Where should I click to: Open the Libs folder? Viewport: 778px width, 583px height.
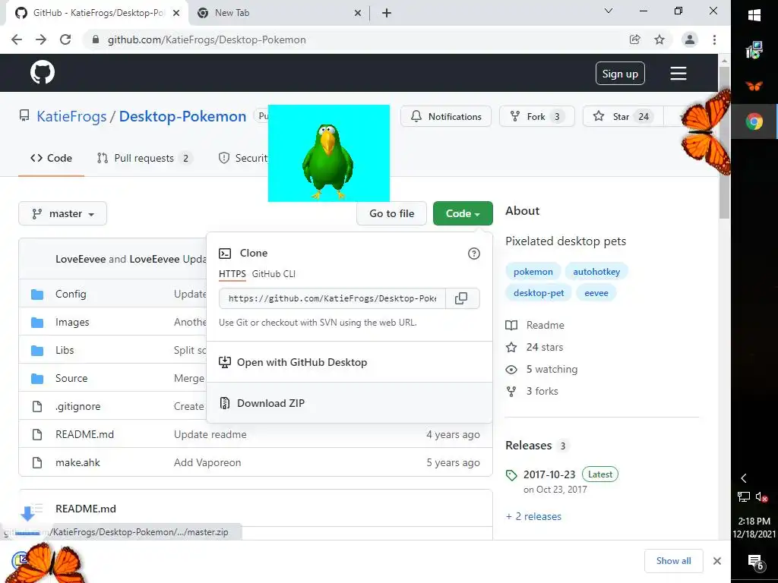pos(65,350)
